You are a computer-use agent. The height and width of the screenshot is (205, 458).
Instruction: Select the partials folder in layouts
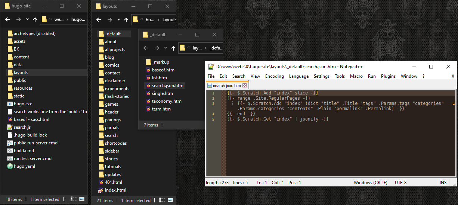coord(112,128)
